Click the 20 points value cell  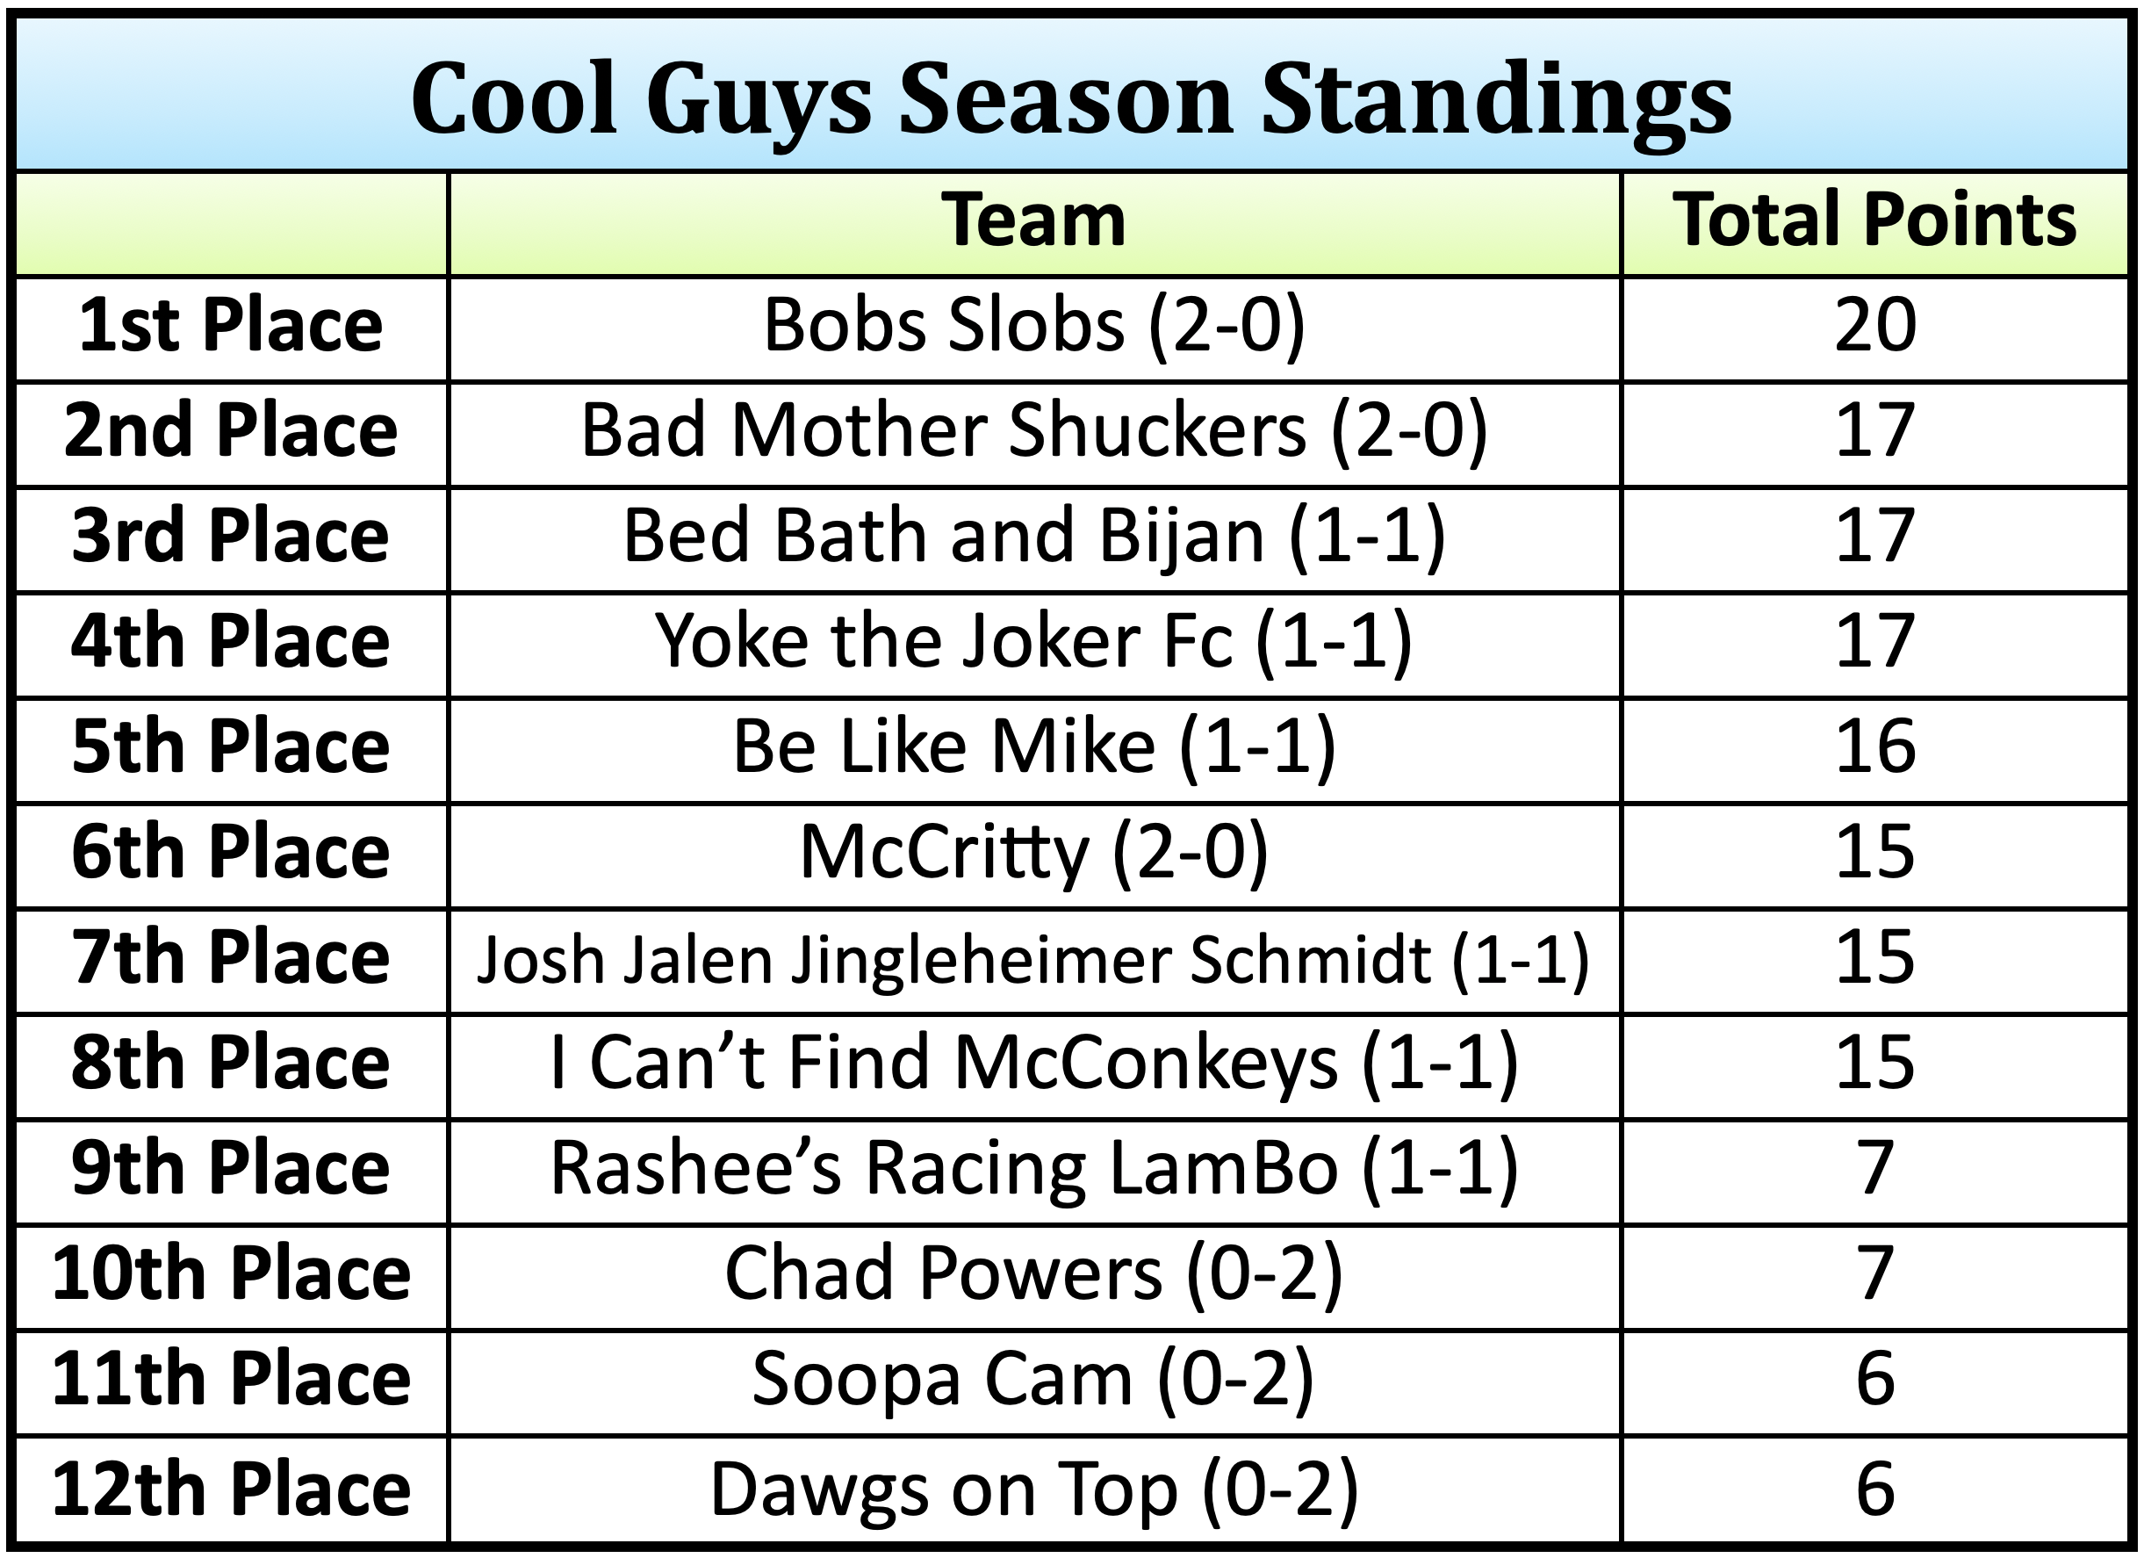click(1874, 326)
